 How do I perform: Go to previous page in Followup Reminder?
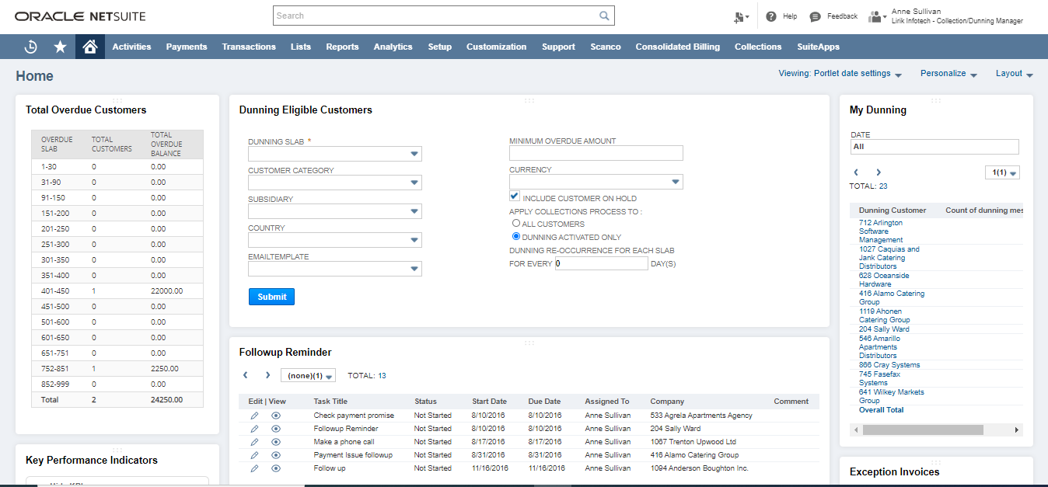(x=246, y=375)
